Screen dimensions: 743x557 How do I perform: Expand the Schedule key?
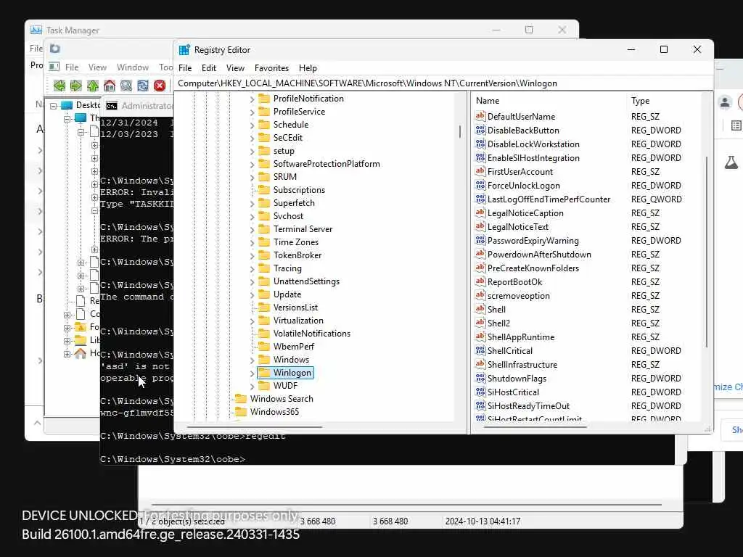(252, 125)
